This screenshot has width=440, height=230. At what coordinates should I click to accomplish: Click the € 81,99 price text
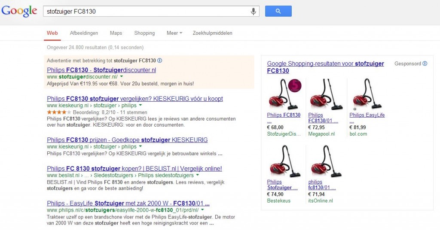[x=357, y=127]
